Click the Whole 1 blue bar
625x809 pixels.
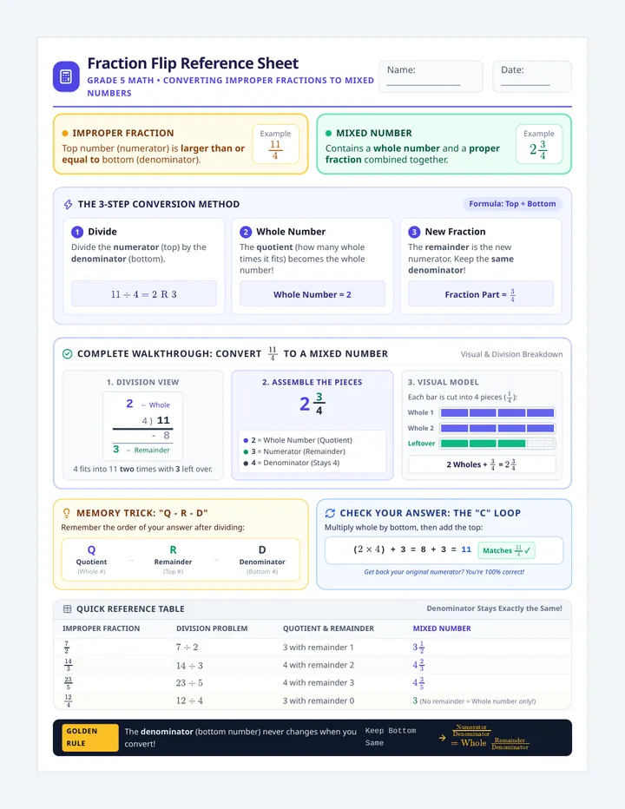(x=497, y=413)
